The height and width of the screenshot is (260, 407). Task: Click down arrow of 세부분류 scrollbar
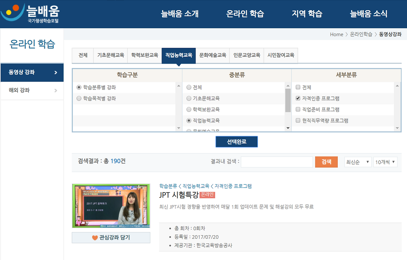397,128
